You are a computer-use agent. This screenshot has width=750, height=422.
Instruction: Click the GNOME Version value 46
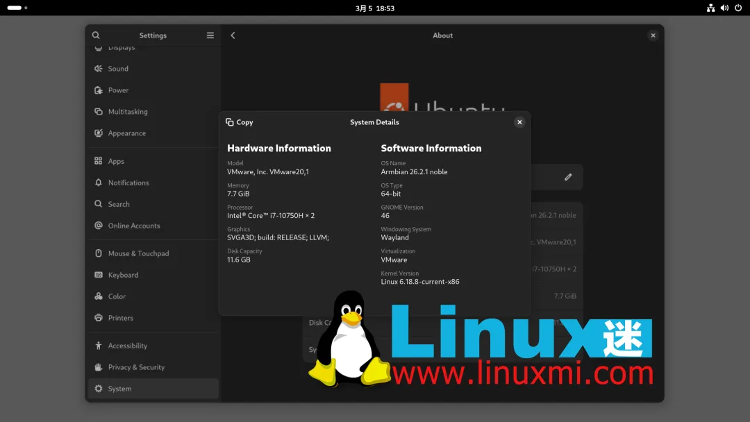pos(385,216)
